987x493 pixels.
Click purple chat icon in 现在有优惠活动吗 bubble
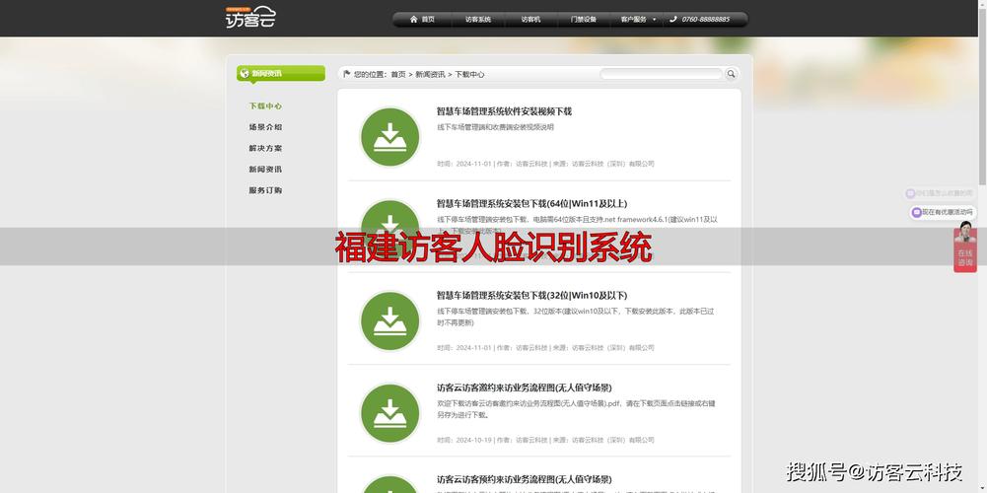[917, 213]
